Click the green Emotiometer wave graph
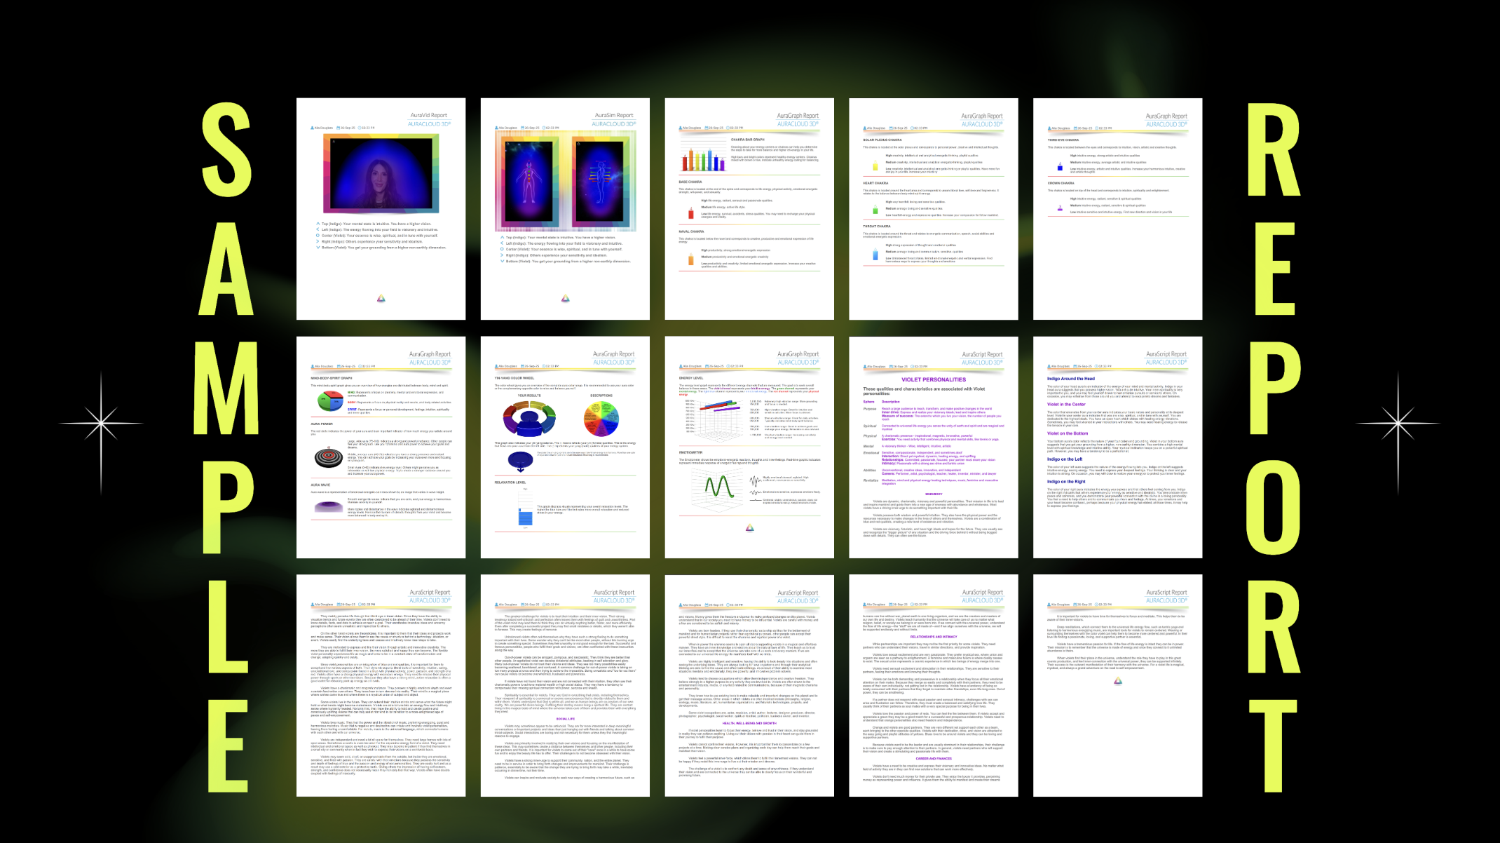 [x=718, y=485]
